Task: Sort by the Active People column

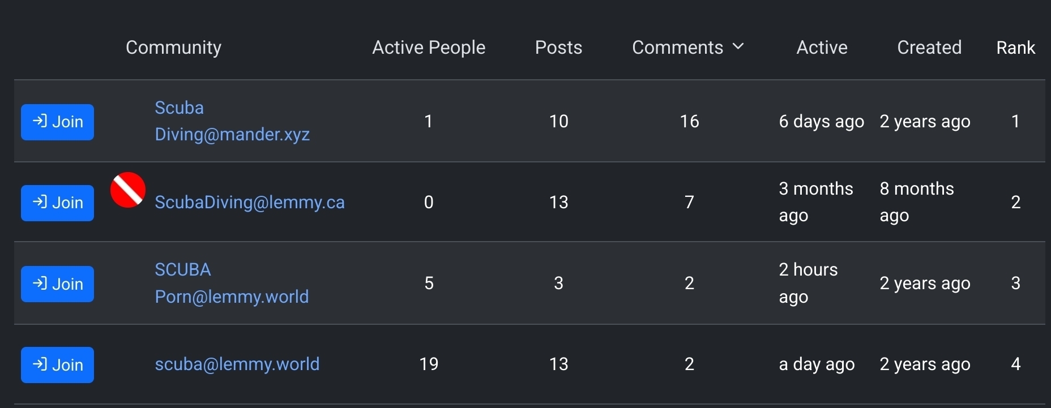Action: click(x=428, y=48)
